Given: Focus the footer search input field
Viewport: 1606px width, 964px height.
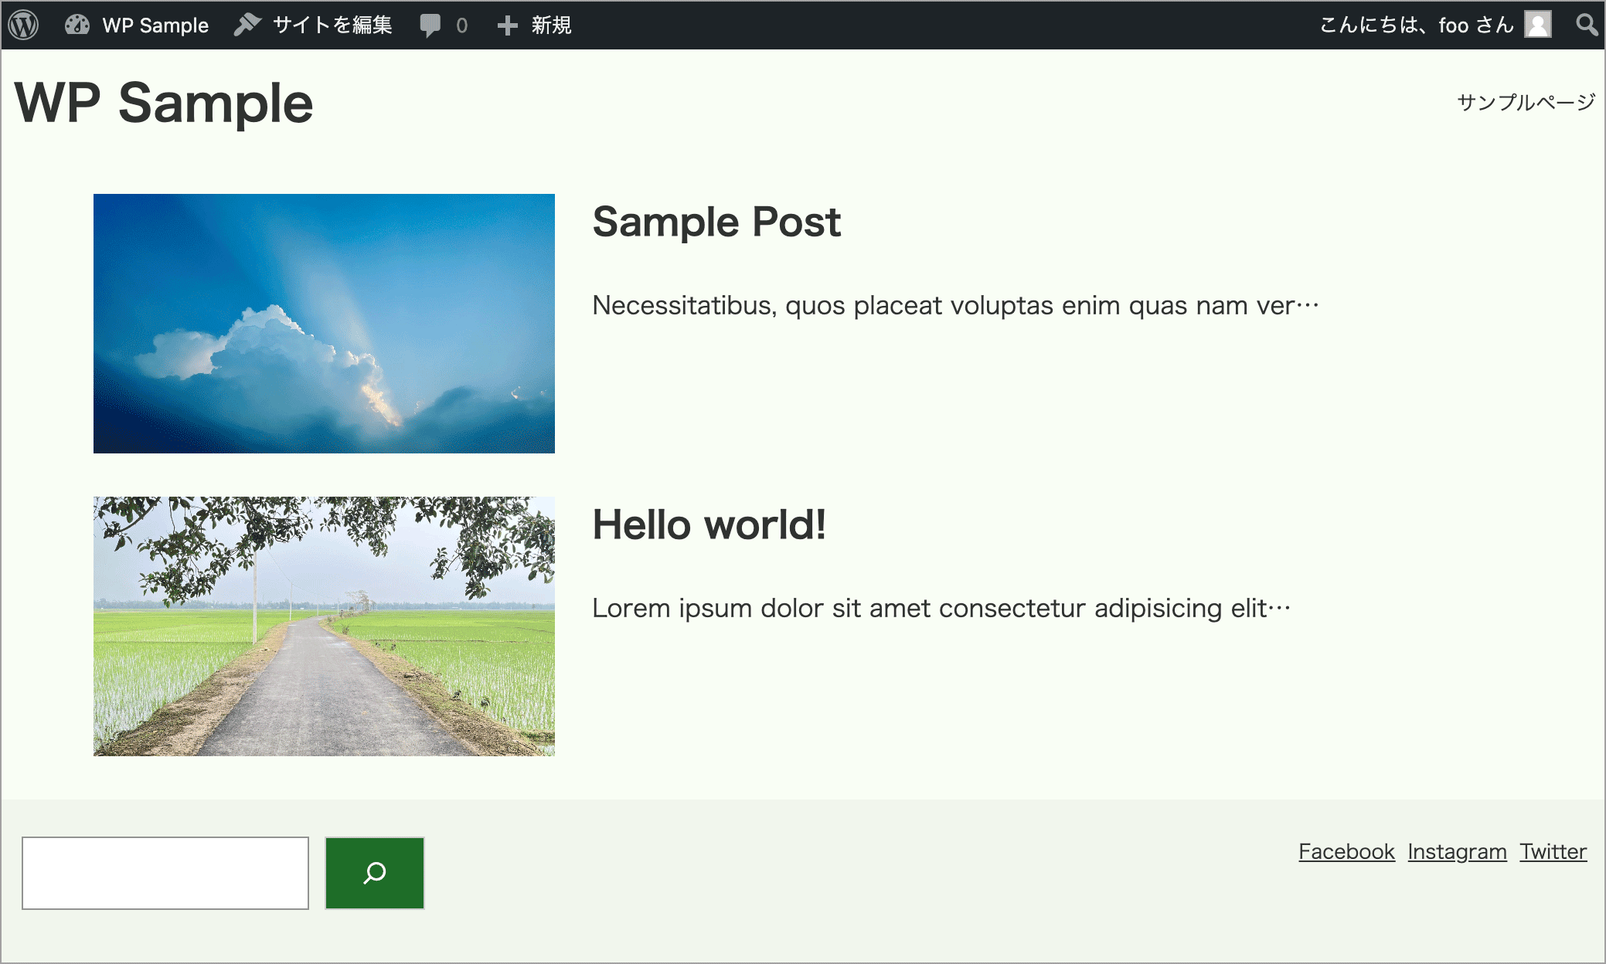Looking at the screenshot, I should [165, 873].
